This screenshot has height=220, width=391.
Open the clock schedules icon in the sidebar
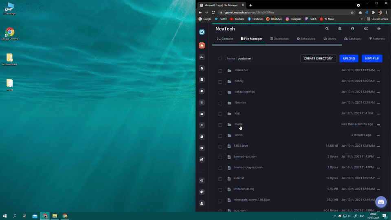202,91
